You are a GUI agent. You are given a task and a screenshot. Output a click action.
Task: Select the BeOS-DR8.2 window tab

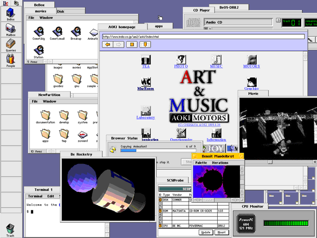(229, 7)
